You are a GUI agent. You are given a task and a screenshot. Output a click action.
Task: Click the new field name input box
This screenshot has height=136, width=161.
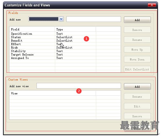tap(93, 19)
